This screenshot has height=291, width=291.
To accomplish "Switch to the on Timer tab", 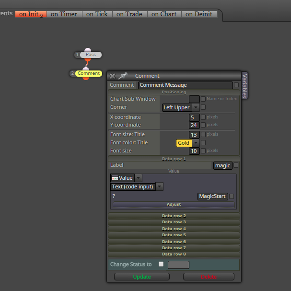I will (64, 14).
